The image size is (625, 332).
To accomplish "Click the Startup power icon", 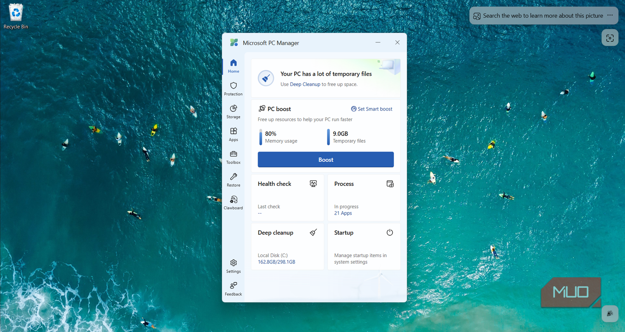I will tap(390, 232).
